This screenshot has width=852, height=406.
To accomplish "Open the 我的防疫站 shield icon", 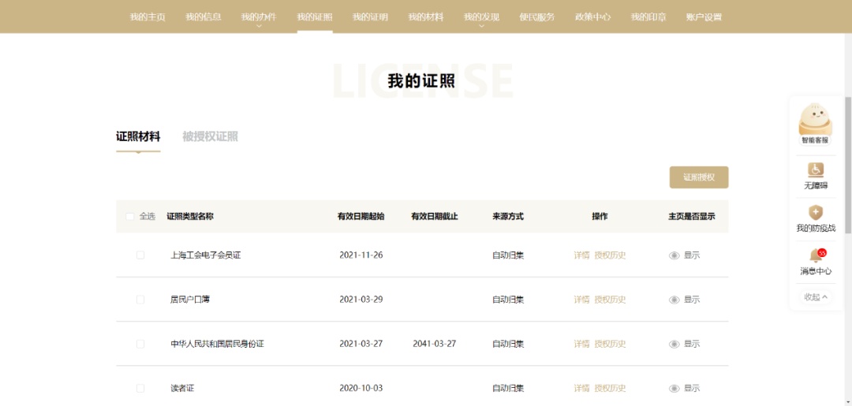I will coord(815,213).
